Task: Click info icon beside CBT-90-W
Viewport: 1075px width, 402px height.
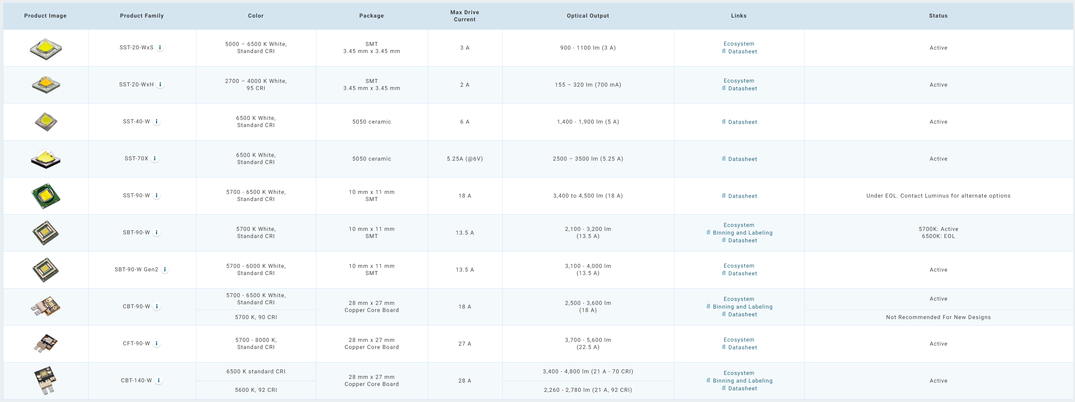Action: click(157, 306)
